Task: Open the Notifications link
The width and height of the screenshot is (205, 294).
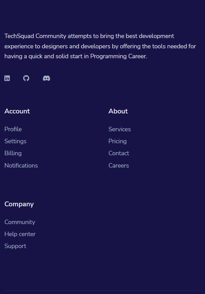Action: click(21, 166)
